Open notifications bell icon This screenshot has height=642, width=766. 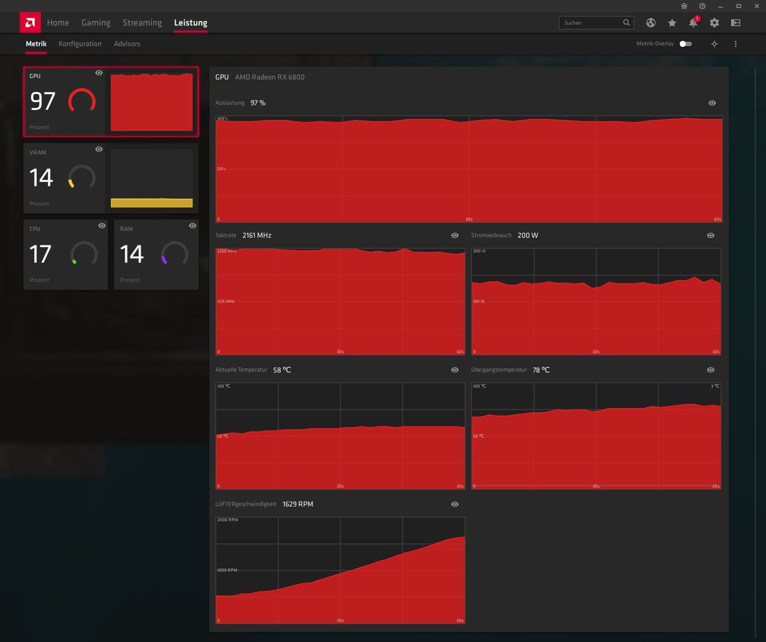click(x=693, y=23)
